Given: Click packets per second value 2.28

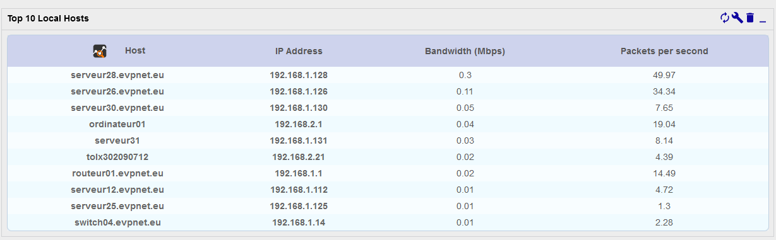Looking at the screenshot, I should (664, 222).
